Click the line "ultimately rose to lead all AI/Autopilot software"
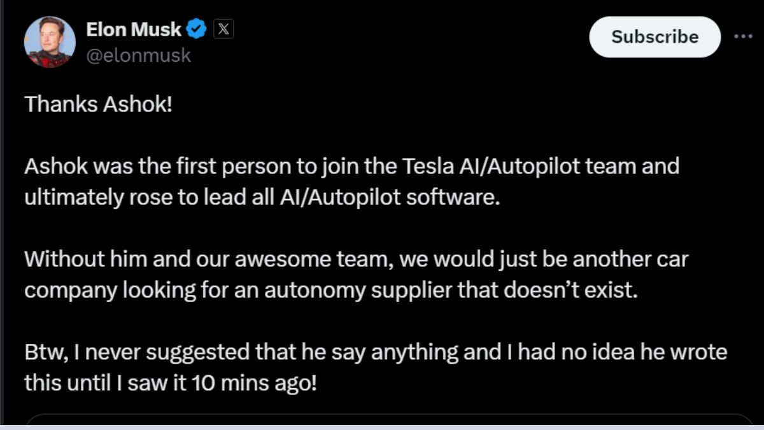The image size is (764, 430). [x=259, y=197]
